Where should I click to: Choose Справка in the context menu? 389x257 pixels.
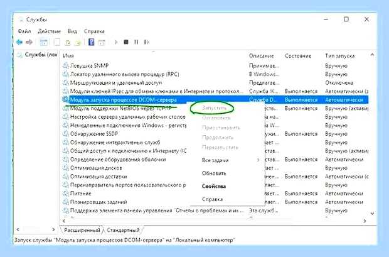tap(212, 199)
